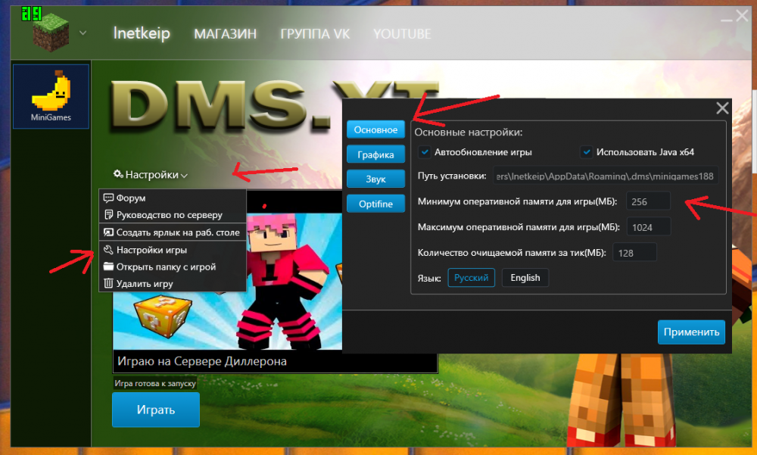757x455 pixels.
Task: Switch language to English
Action: tap(525, 278)
